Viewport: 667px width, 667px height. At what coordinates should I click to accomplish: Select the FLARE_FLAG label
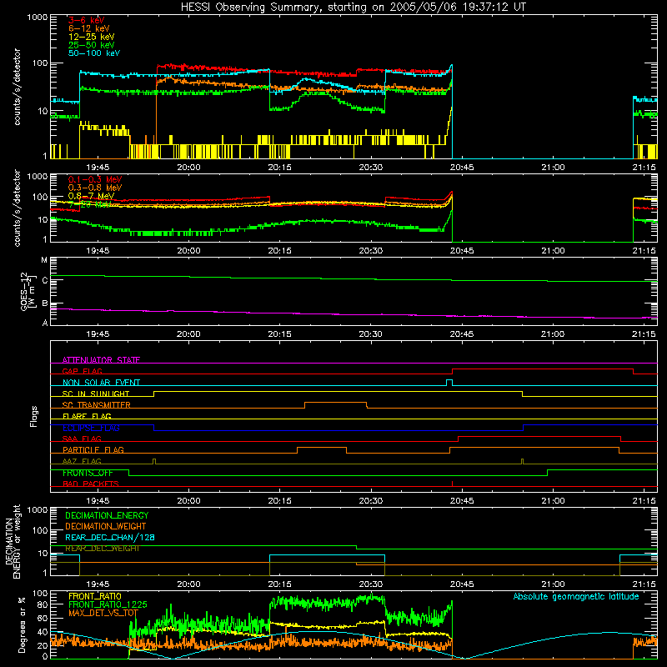tap(87, 416)
